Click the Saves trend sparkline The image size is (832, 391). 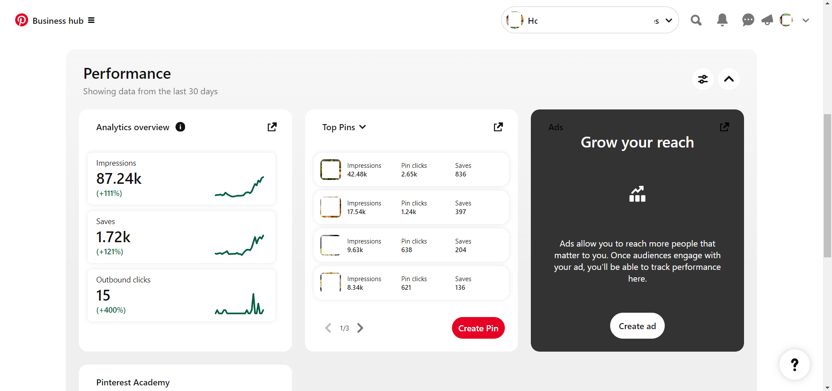240,245
